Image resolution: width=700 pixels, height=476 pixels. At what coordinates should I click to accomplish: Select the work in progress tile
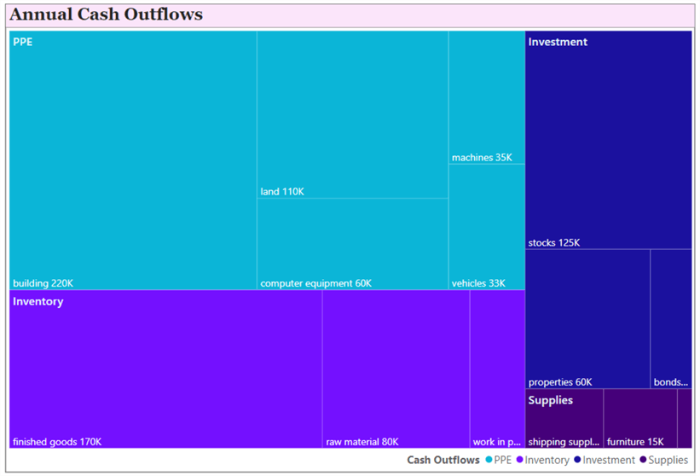point(497,369)
